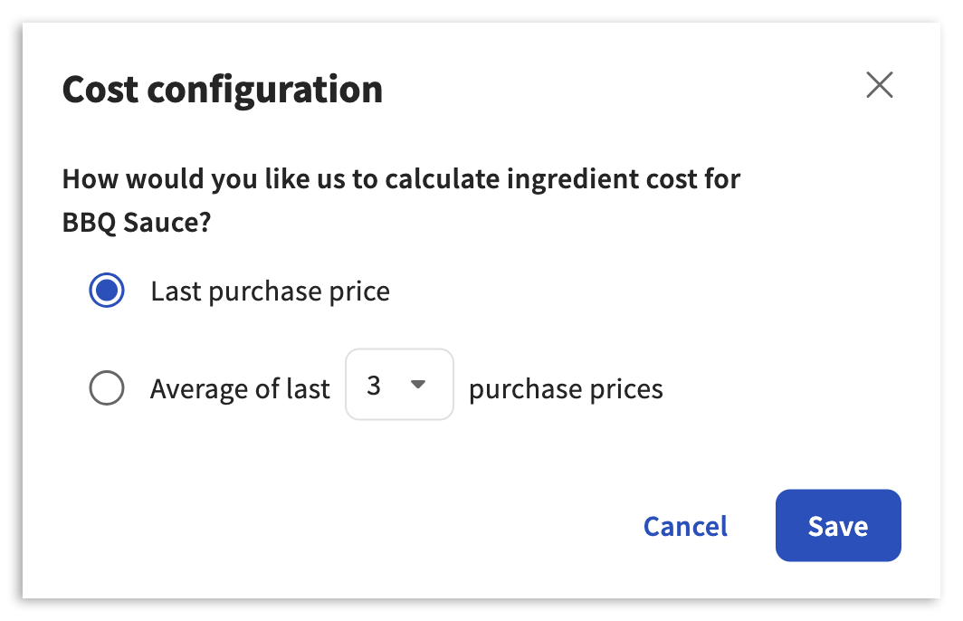Click the dropdown caret arrow icon
The image size is (963, 621).
point(417,385)
